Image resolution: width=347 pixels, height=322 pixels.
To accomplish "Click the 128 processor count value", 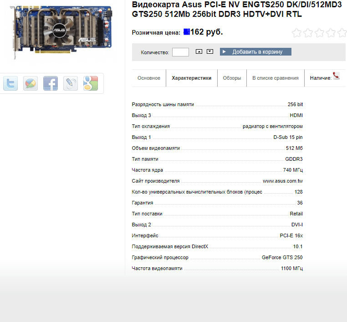I will [299, 192].
